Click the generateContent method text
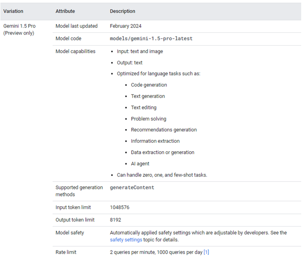This screenshot has width=302, height=259. click(x=132, y=188)
